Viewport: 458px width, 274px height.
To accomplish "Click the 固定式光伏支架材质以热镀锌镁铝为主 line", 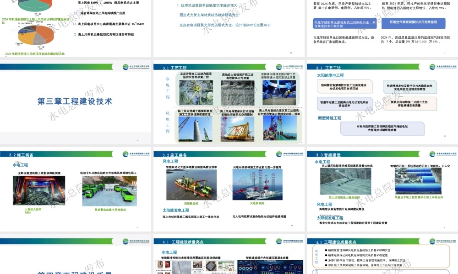I will pos(209,15).
